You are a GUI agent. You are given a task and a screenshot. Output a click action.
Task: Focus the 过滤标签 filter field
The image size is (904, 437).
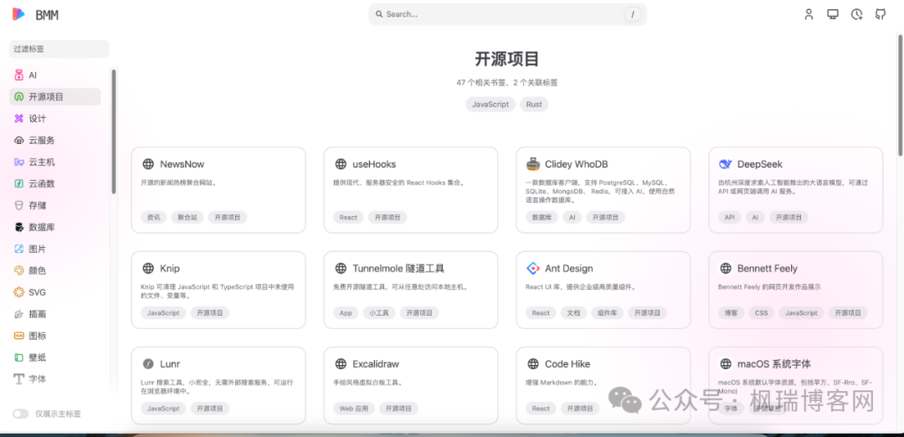(x=59, y=49)
